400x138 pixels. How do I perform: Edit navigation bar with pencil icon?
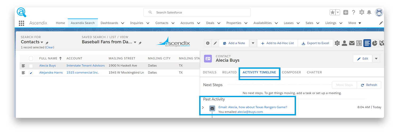click(381, 23)
